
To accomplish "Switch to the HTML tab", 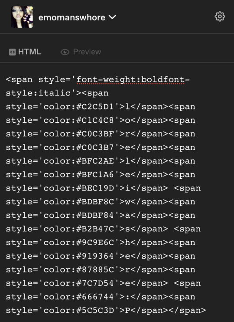I will (25, 52).
